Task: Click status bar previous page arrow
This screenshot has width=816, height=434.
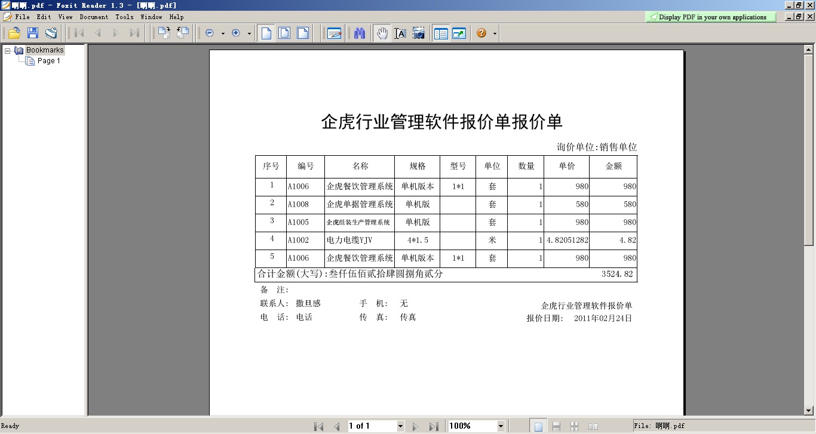Action: point(337,426)
